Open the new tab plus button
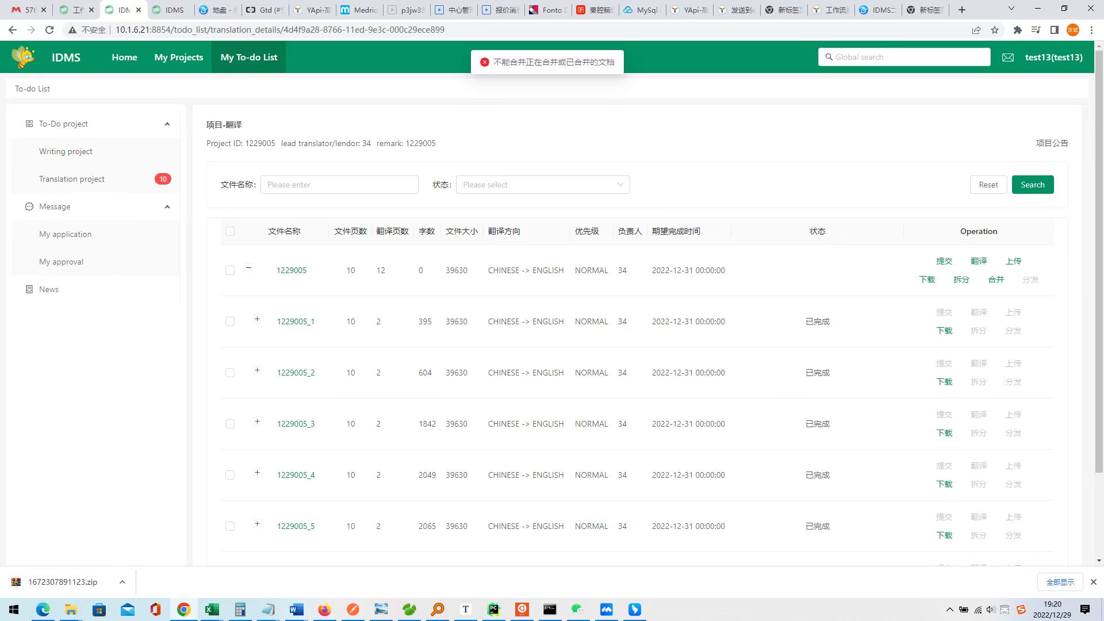The width and height of the screenshot is (1104, 621). click(x=962, y=10)
